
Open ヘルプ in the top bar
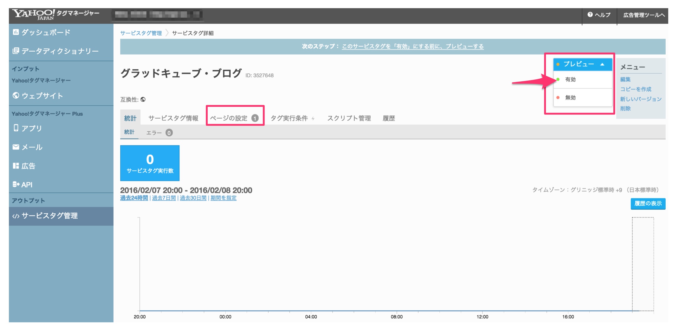[599, 15]
